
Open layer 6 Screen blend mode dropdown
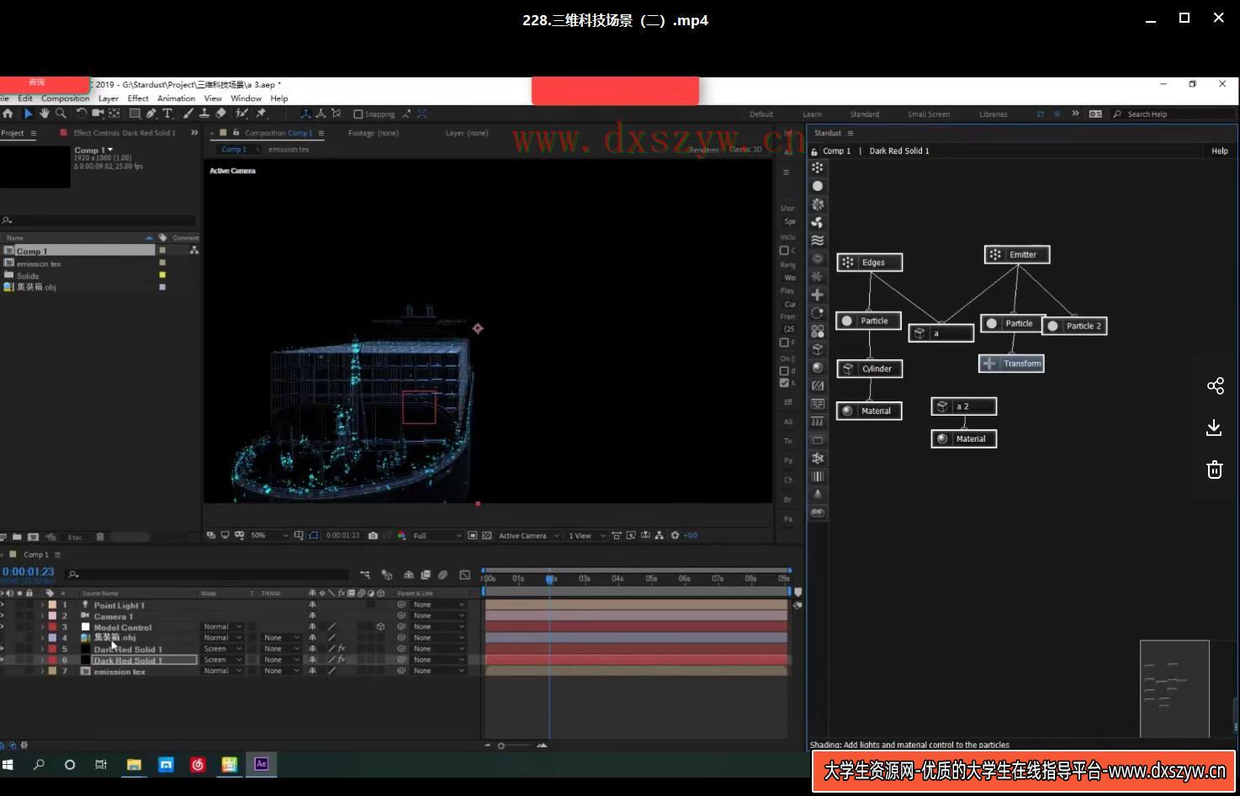pos(222,660)
